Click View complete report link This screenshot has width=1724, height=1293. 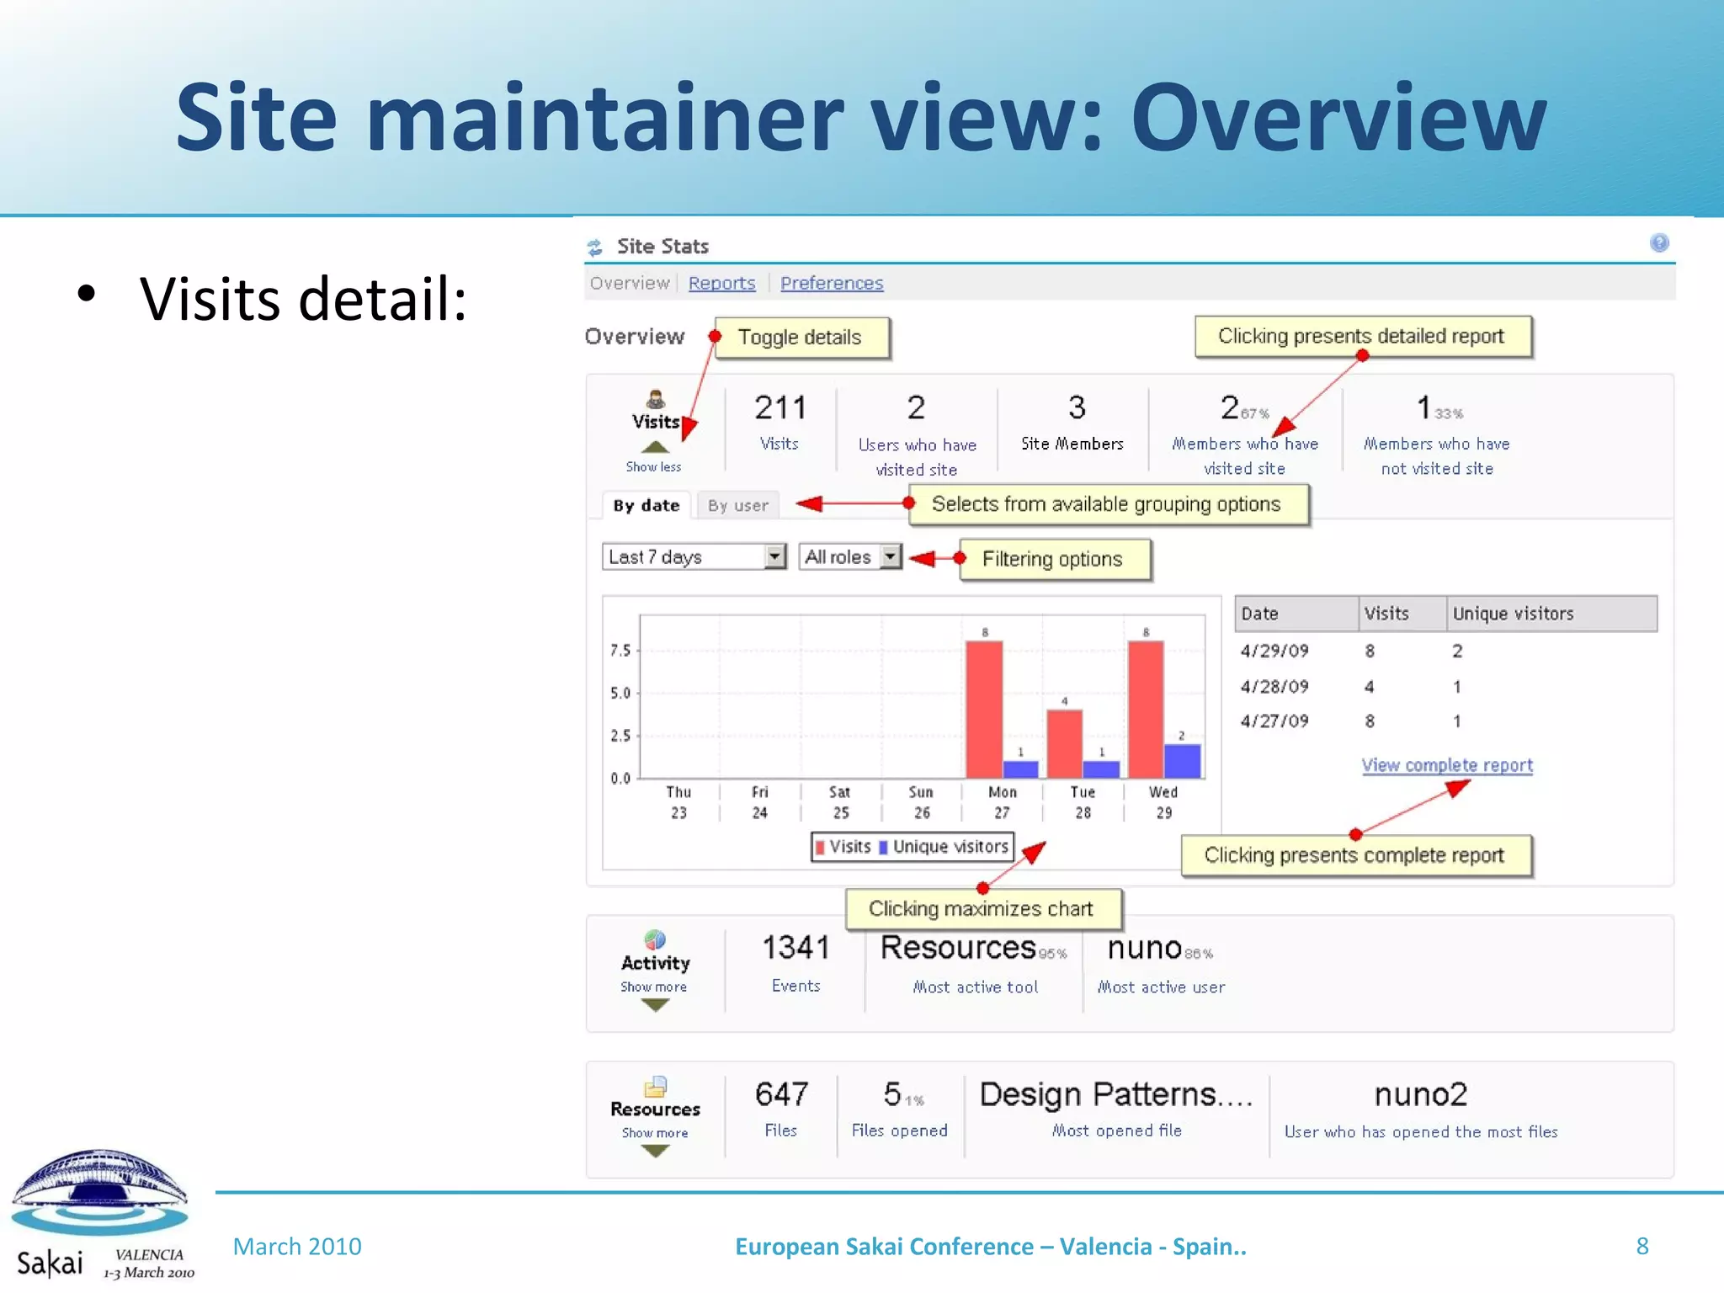click(1447, 765)
